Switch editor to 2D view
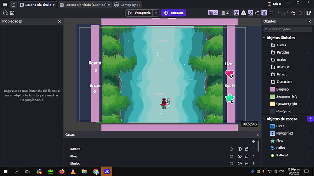This screenshot has height=176, width=314. (213, 13)
